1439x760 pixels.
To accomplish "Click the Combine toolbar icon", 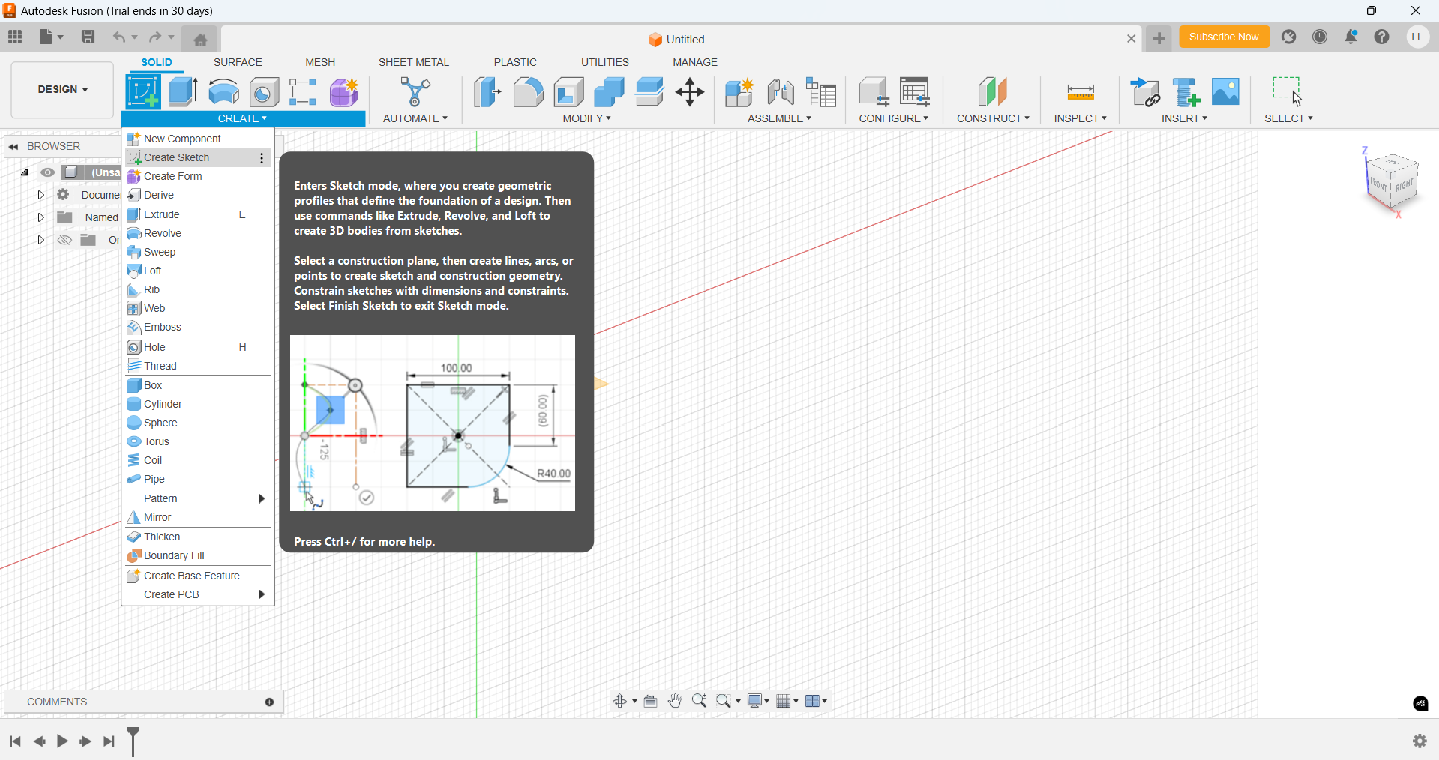I will tap(609, 92).
